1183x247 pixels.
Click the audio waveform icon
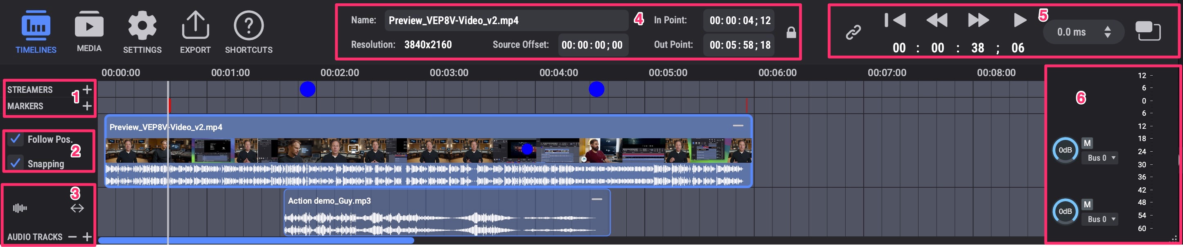(x=20, y=209)
